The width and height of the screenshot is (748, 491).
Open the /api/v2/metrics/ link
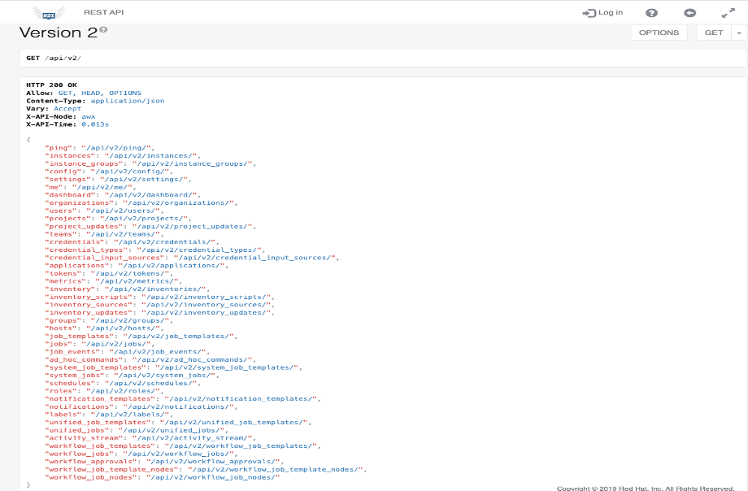point(137,281)
